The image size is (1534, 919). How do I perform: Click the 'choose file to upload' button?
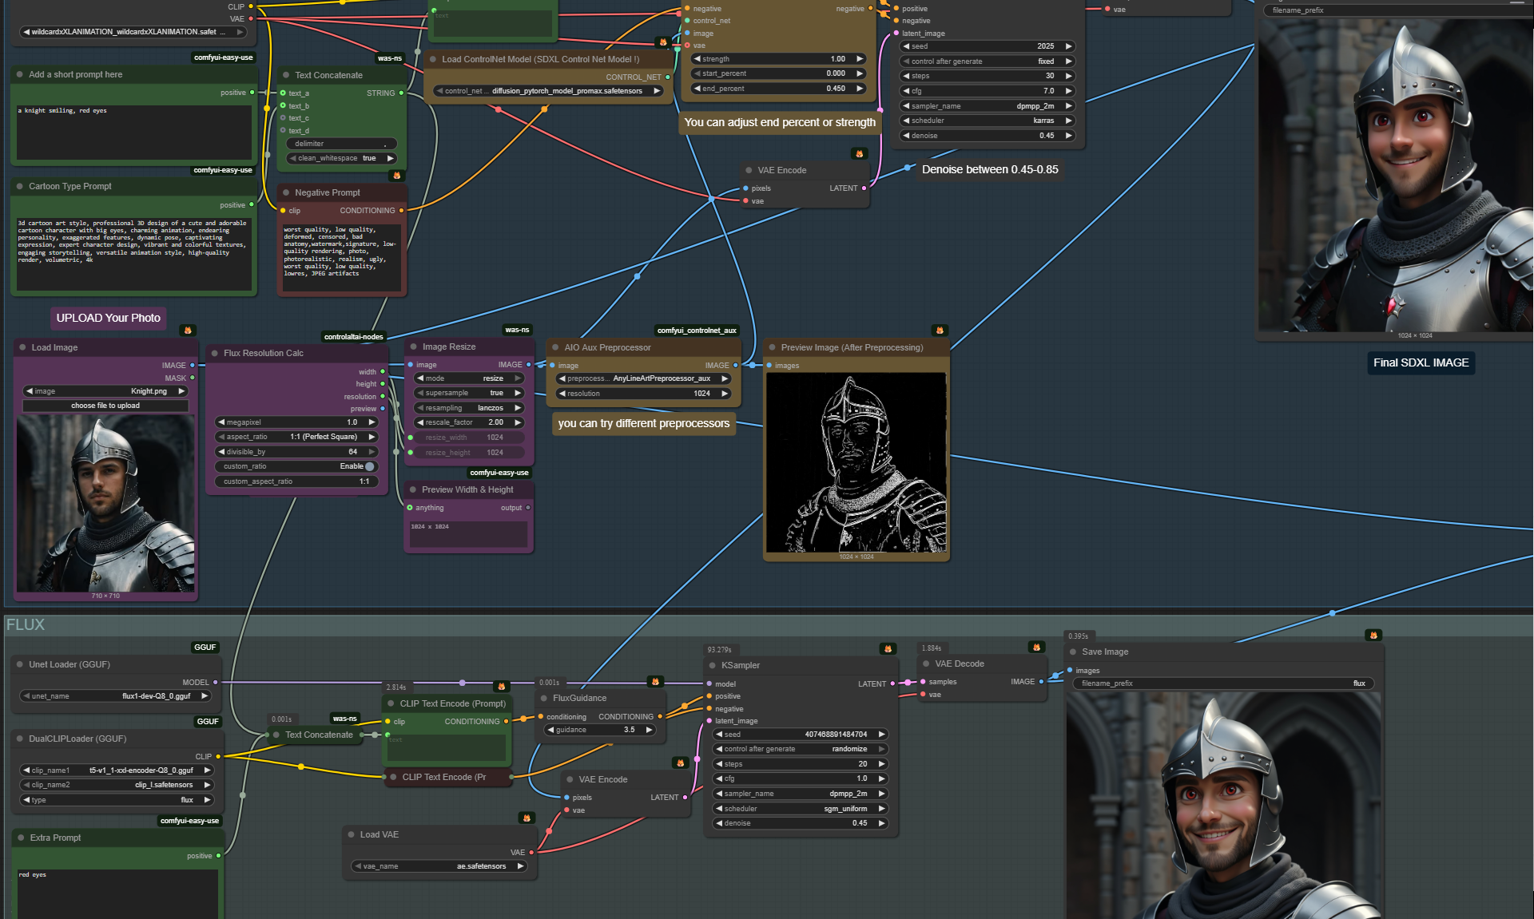point(105,406)
